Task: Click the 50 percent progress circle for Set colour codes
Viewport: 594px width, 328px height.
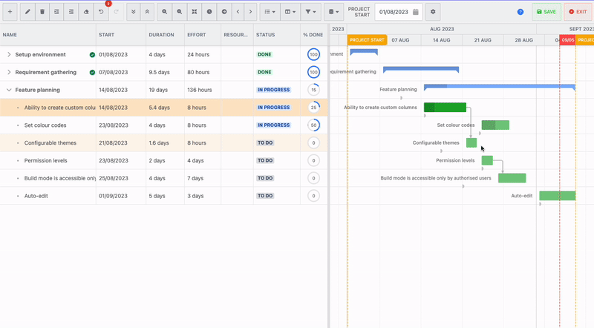Action: (x=313, y=125)
